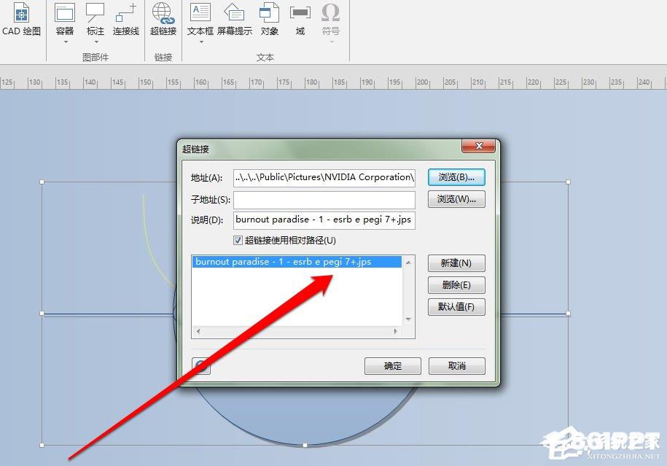Choose the 标注 callout icon
Viewport: 667px width, 466px height.
(x=95, y=13)
